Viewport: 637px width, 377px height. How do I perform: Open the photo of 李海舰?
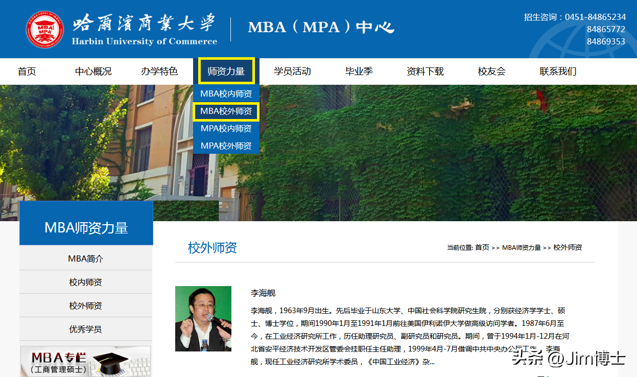click(x=203, y=319)
